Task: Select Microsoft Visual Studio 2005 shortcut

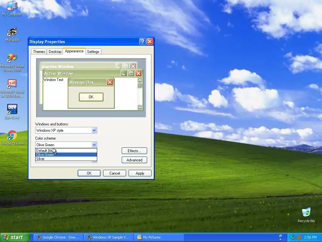Action: point(12,63)
